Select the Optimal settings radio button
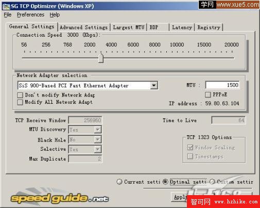The image size is (260, 208). coord(165,182)
